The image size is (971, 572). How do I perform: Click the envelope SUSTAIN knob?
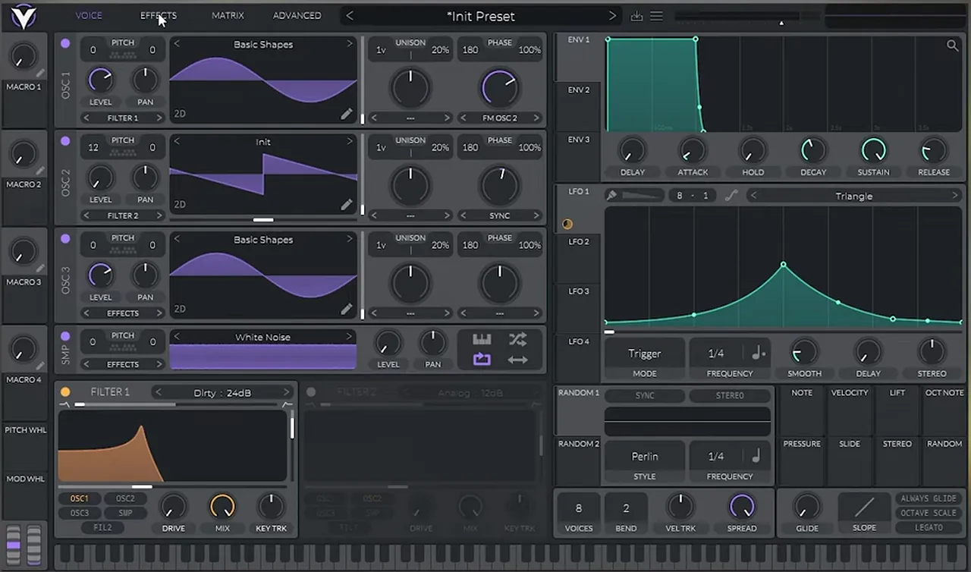[873, 150]
